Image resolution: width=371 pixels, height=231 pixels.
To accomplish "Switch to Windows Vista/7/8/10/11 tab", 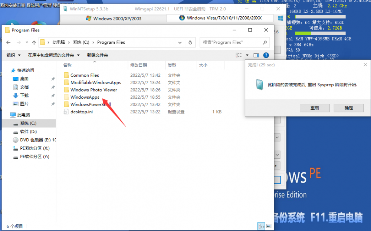I will [x=219, y=18].
